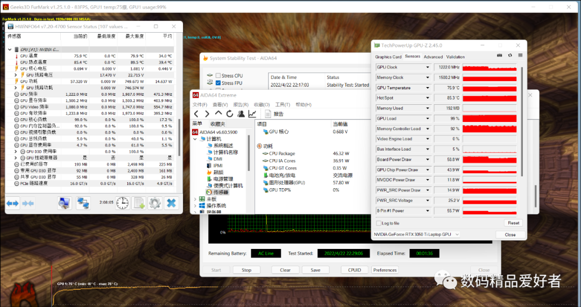
Task: Click Stop in System Stability Test
Action: tap(246, 270)
